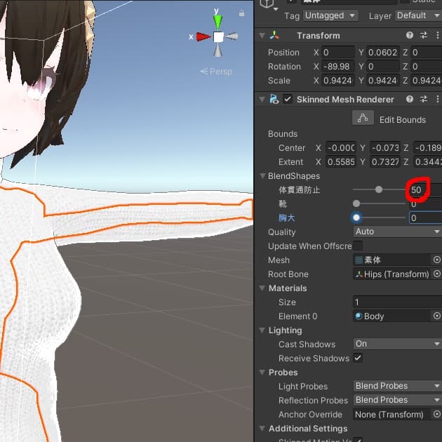Click the Root Bone field Hips (Transform)
The image size is (442, 442).
[x=391, y=274]
